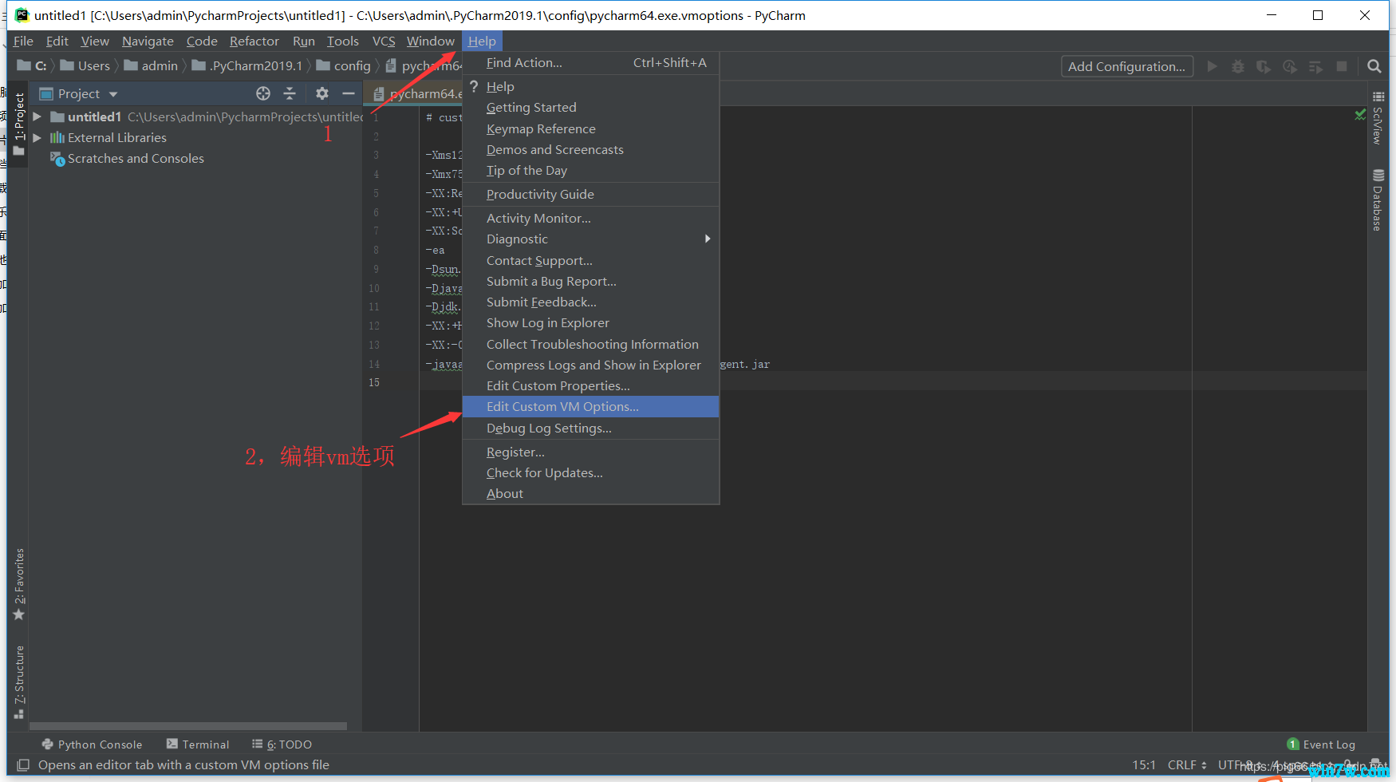Image resolution: width=1396 pixels, height=782 pixels.
Task: Open the Edit menu
Action: (x=57, y=41)
